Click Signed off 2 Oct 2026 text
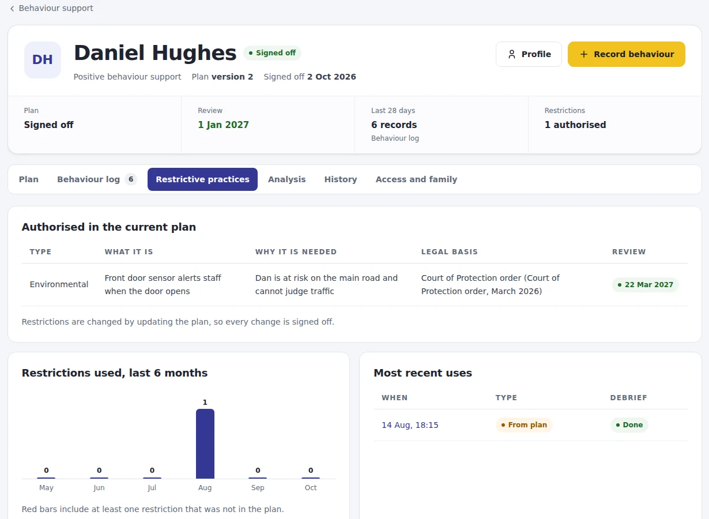The width and height of the screenshot is (709, 519). (x=310, y=77)
